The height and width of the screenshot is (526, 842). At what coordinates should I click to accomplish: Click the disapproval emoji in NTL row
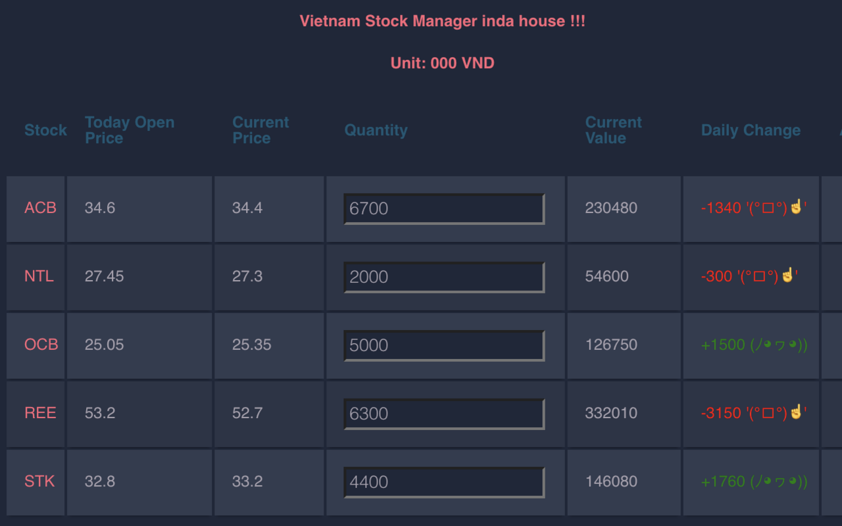pyautogui.click(x=786, y=276)
